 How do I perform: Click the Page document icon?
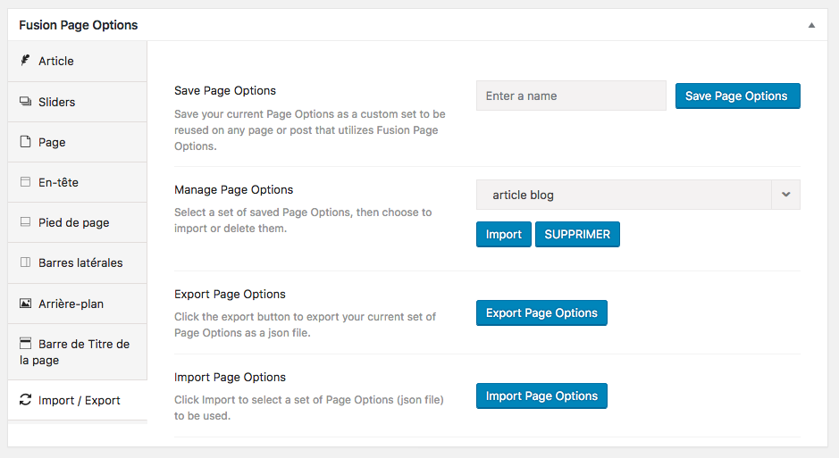click(25, 142)
